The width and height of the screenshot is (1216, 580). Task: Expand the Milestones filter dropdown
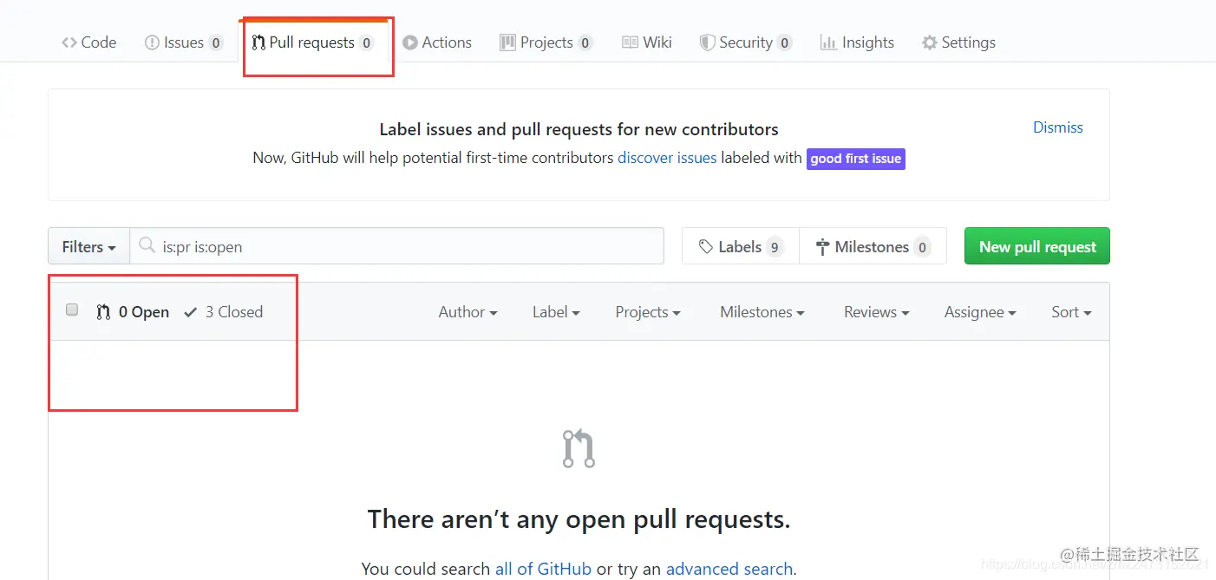[x=762, y=312]
